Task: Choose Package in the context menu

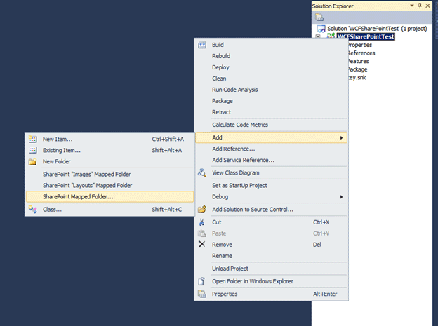Action: [x=271, y=101]
